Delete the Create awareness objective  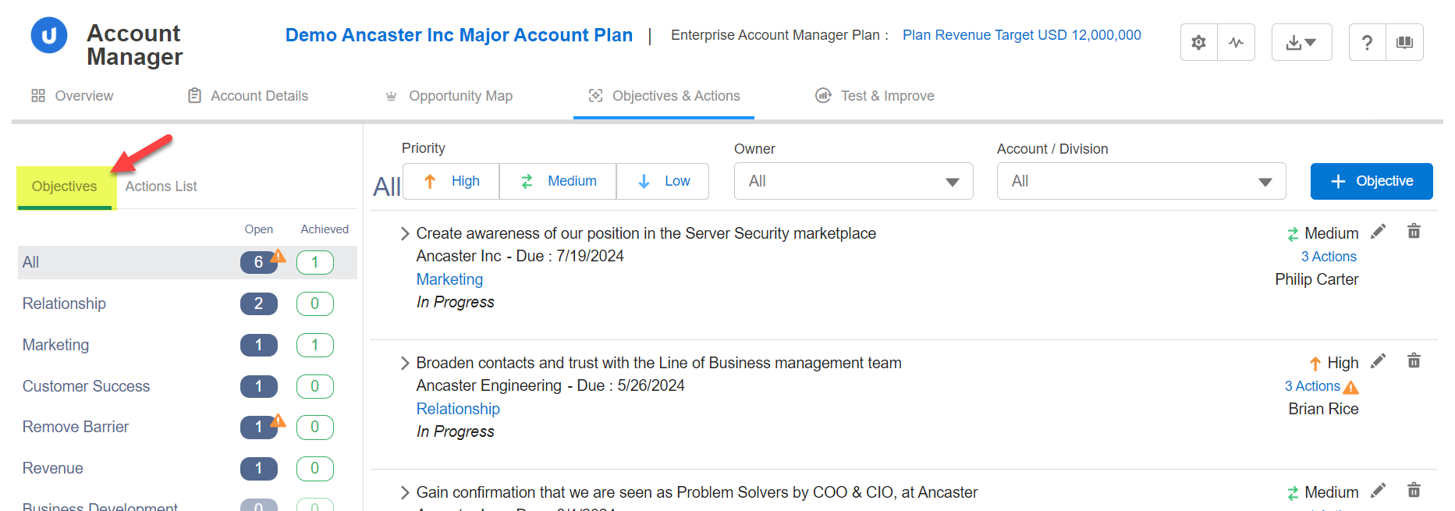click(1414, 231)
